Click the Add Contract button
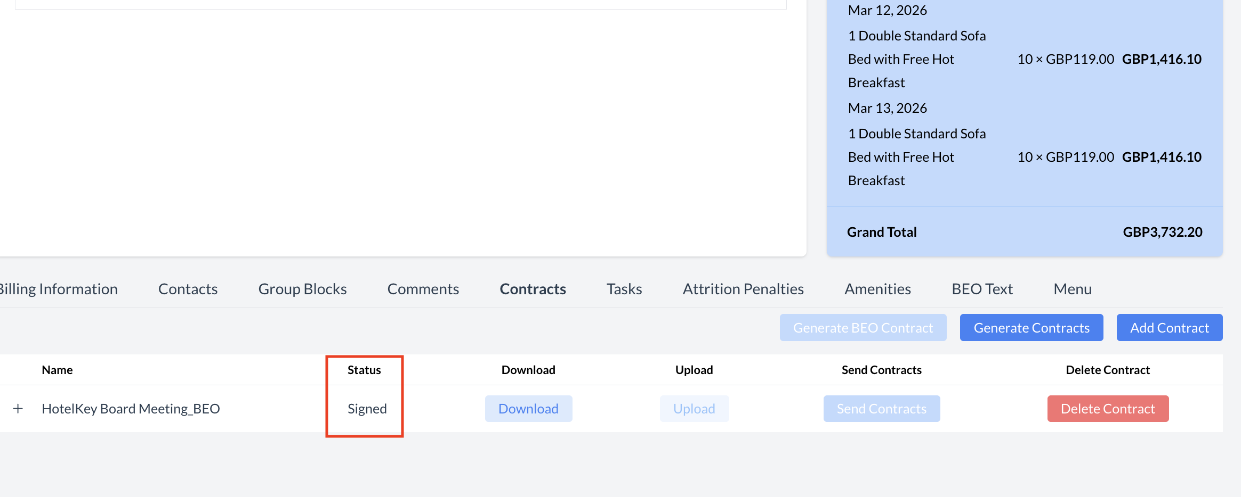 [x=1169, y=328]
